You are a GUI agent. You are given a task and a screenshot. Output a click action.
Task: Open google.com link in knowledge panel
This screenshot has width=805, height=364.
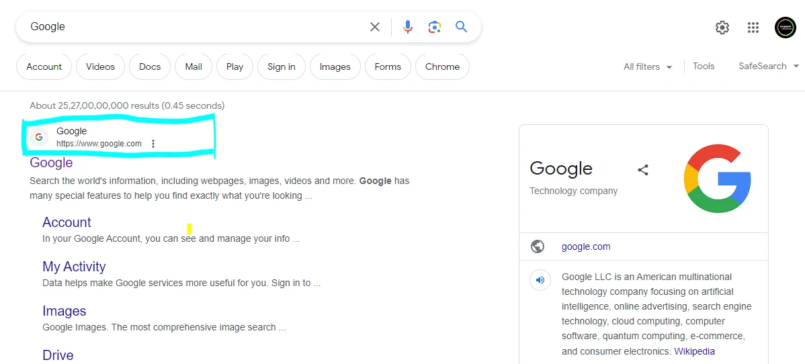(x=586, y=246)
